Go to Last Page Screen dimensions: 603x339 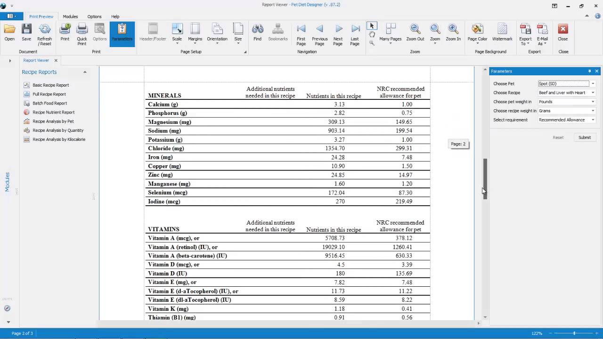355,34
